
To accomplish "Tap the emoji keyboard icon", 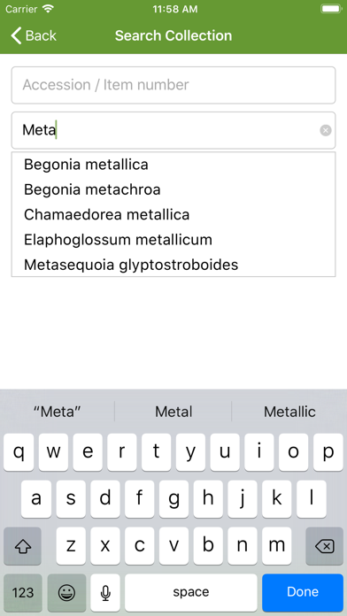I will (66, 592).
